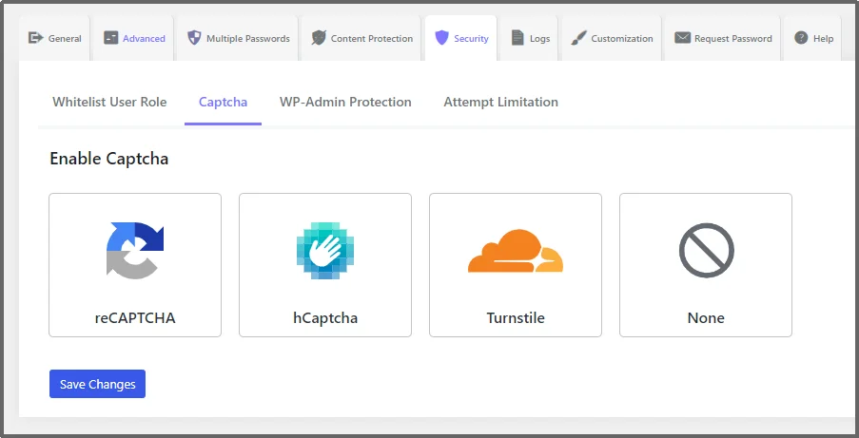
Task: Open the Advanced settings tab
Action: [x=133, y=38]
